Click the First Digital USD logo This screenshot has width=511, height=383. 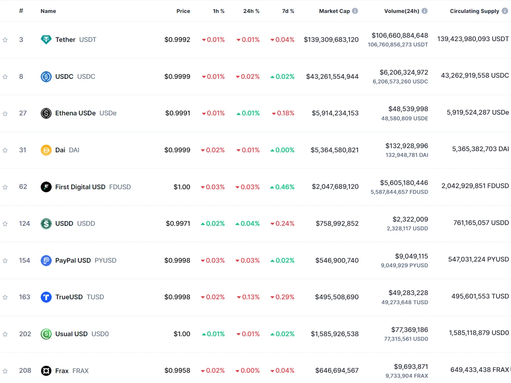[46, 187]
